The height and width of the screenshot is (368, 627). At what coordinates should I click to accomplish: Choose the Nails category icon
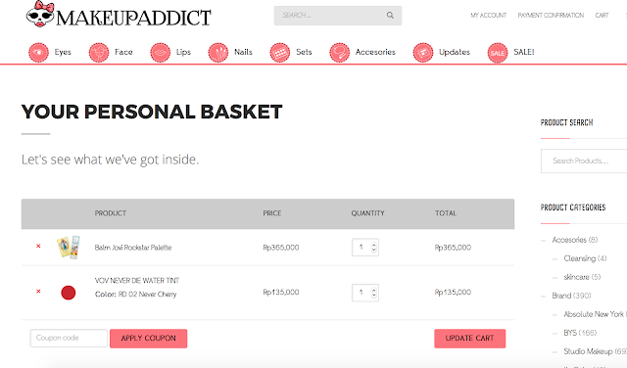(x=218, y=52)
